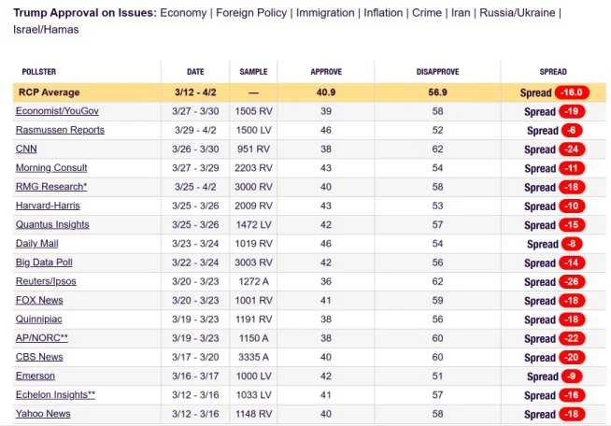
Task: Open the Crime approval link
Action: click(x=427, y=13)
